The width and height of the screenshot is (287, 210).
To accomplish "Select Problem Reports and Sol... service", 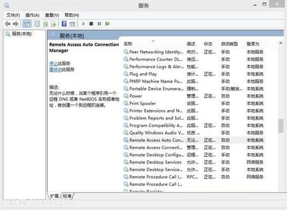I will pos(193,118).
